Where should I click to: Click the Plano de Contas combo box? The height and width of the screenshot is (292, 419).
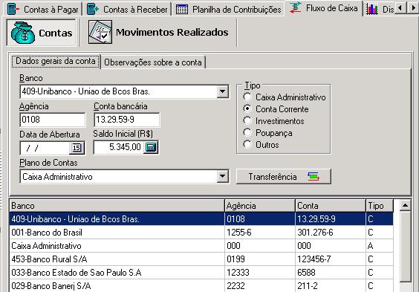124,176
